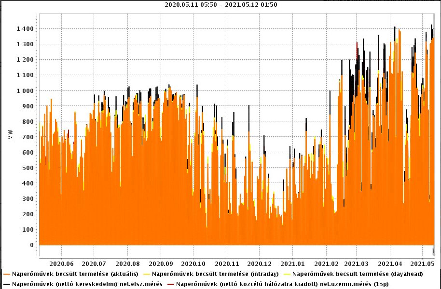441x289 pixels.
Task: Click the 500 y-axis value
Action: [28, 168]
